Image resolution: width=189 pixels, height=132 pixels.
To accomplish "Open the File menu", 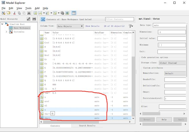I will [x=3, y=8].
